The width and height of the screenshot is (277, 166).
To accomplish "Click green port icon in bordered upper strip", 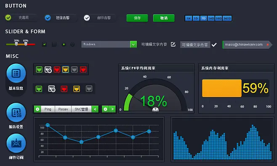I will [39, 69].
